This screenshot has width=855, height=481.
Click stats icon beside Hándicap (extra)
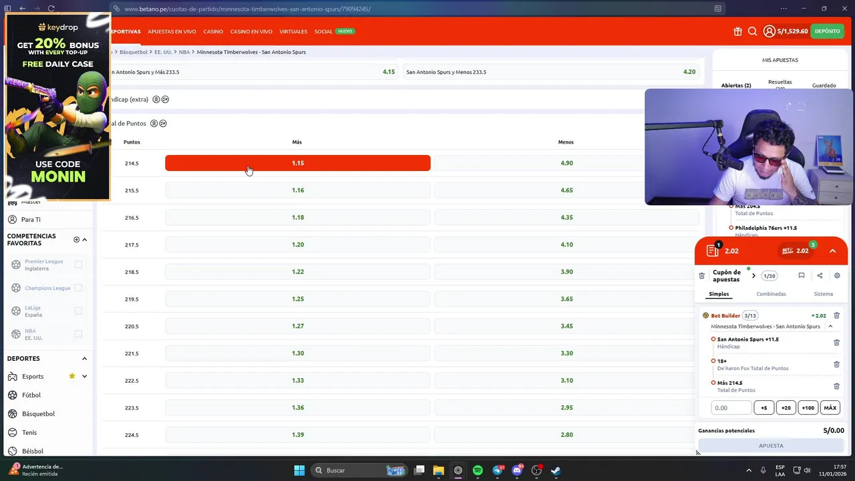coord(165,100)
